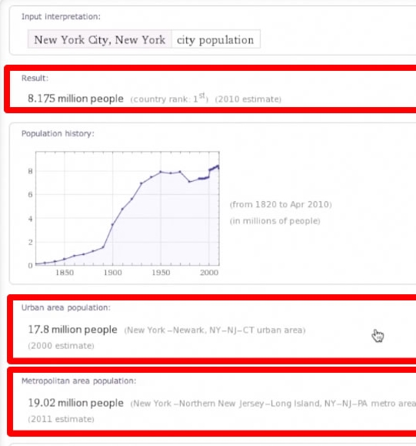Click the "New York City, New York" input box
This screenshot has width=416, height=446.
pyautogui.click(x=100, y=39)
